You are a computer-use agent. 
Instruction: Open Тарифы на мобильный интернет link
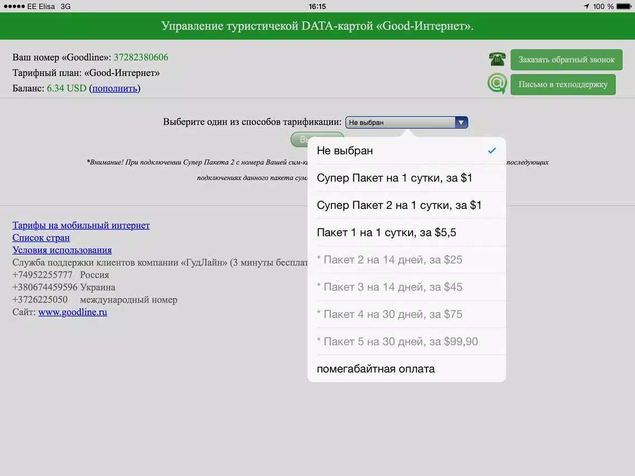[81, 225]
